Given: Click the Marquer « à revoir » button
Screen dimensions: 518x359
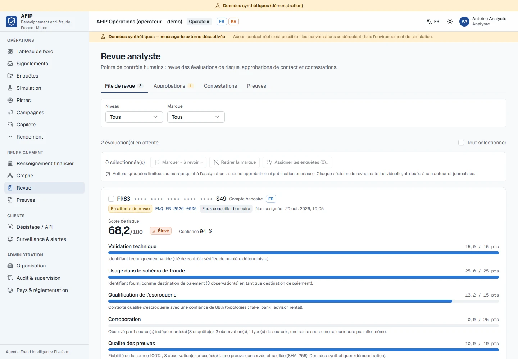Looking at the screenshot, I should pyautogui.click(x=178, y=162).
